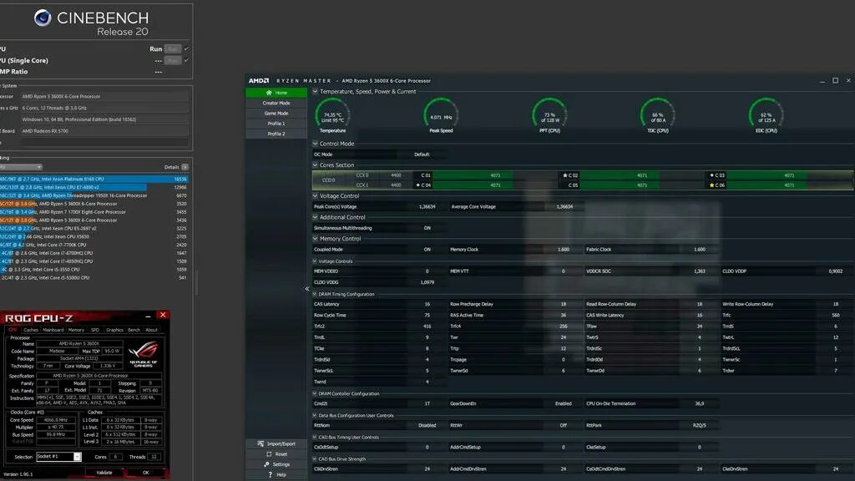
Task: Open Settings via the gear icon in Ryzen Master
Action: point(266,464)
